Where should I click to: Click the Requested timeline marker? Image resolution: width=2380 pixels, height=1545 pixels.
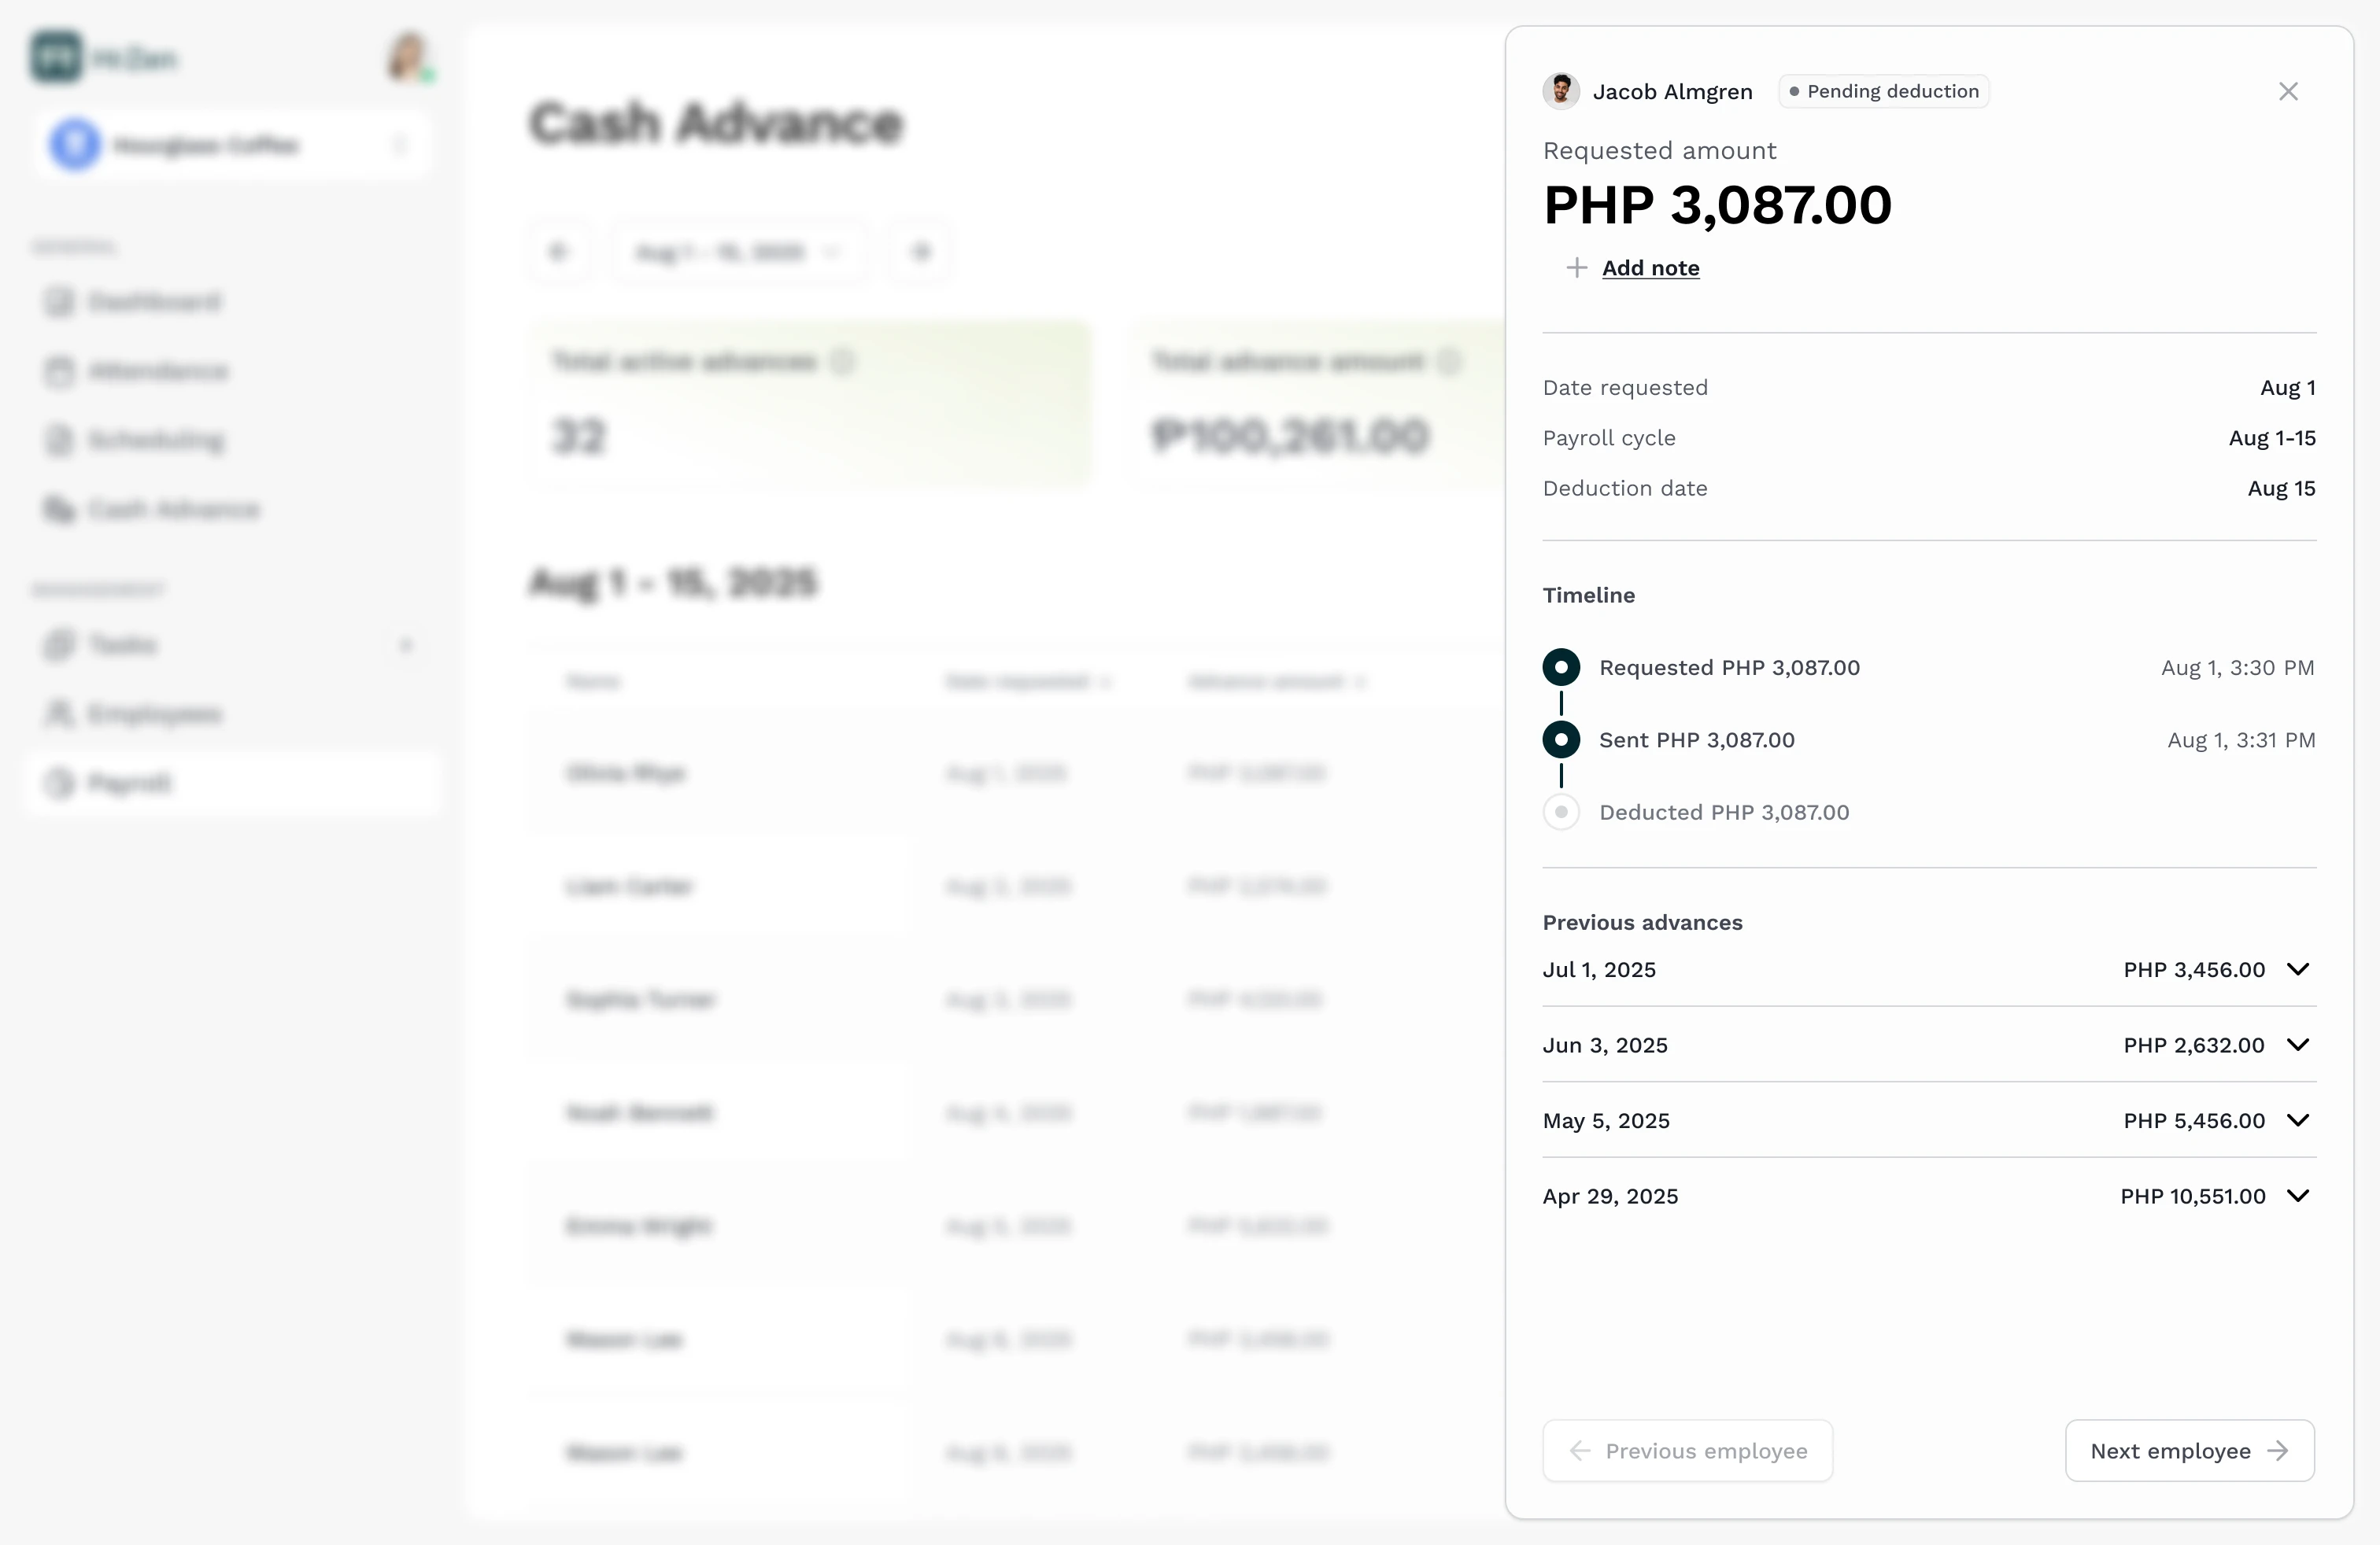point(1561,668)
